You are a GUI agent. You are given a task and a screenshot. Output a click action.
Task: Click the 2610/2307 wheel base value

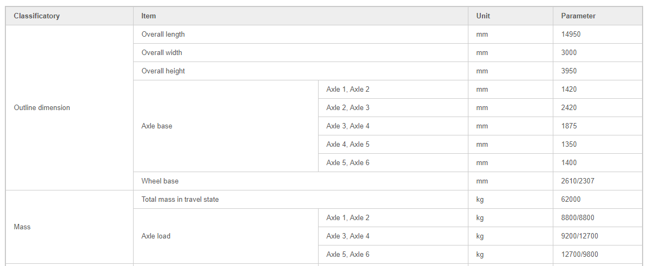(578, 181)
